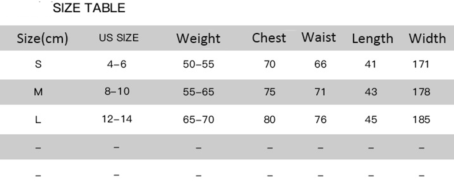Select the Weight column header
The image size is (454, 183).
[x=198, y=39]
